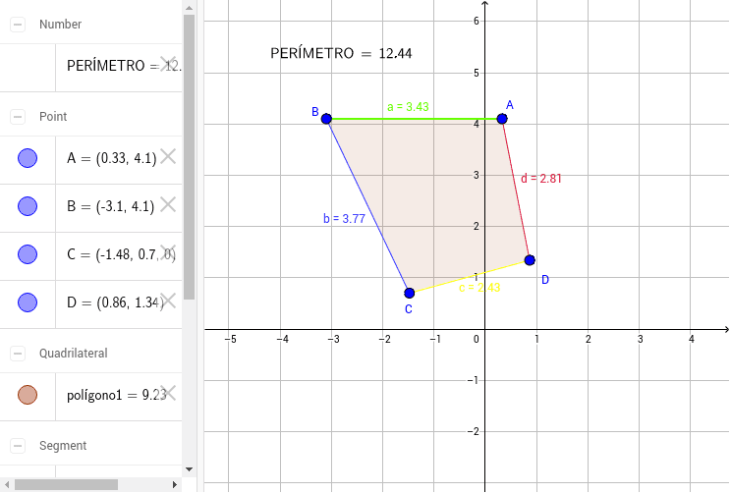This screenshot has width=731, height=494.
Task: Select point A on the graph
Action: click(x=502, y=119)
